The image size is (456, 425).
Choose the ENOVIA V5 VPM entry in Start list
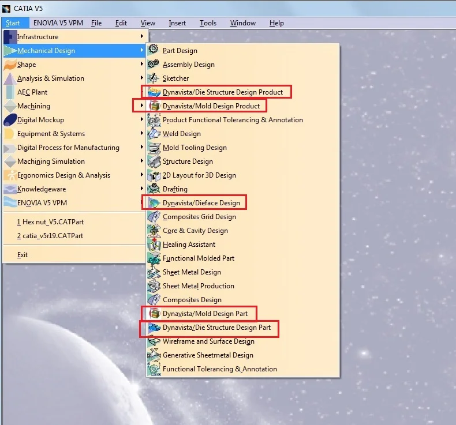coord(74,203)
